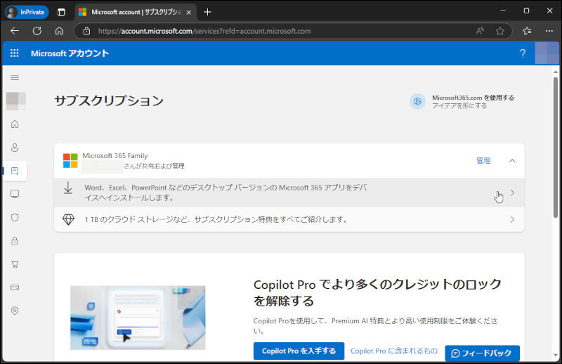Viewport: 562px width, 364px height.
Task: Open the install Microsoft 365 apps row
Action: pos(289,193)
